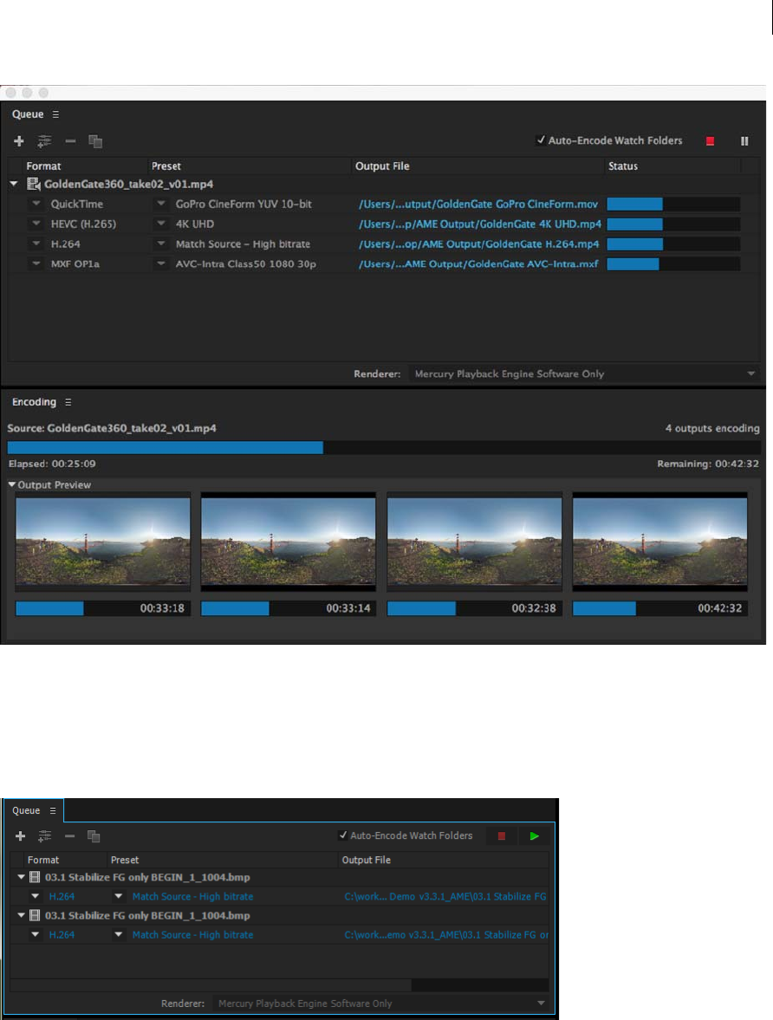Open the GoldenGate AVC-Intra.mxf output path

pyautogui.click(x=478, y=263)
